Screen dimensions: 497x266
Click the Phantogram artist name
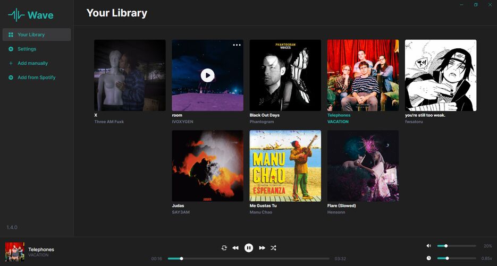(x=262, y=122)
